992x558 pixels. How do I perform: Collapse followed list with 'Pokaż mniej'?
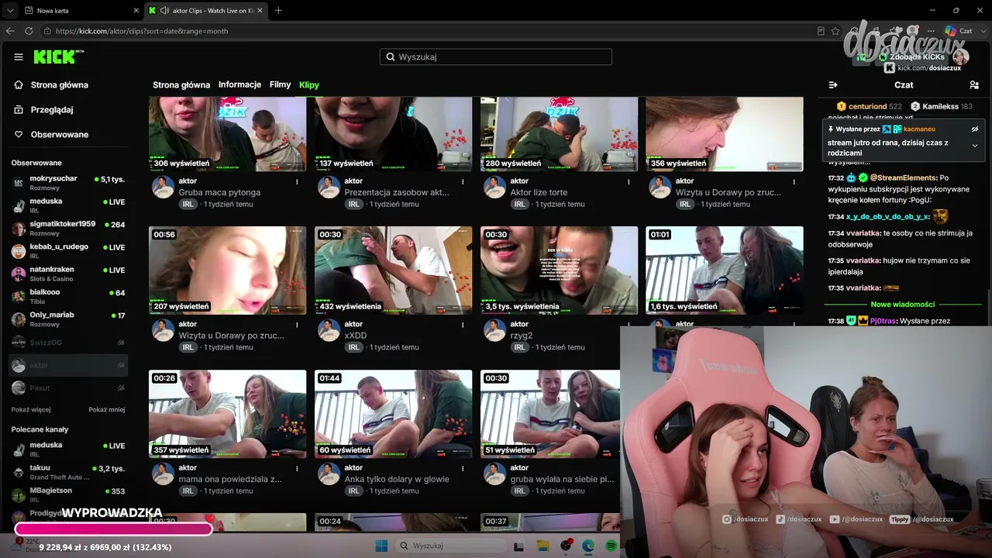point(106,409)
